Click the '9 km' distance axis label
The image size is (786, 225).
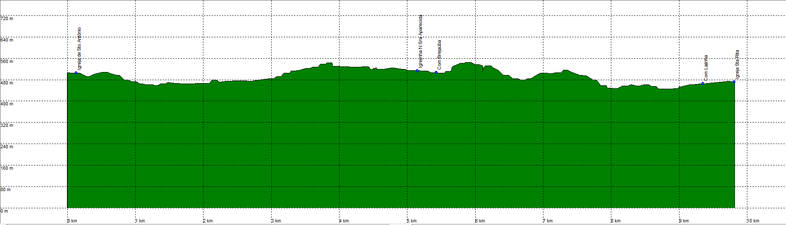click(x=684, y=221)
